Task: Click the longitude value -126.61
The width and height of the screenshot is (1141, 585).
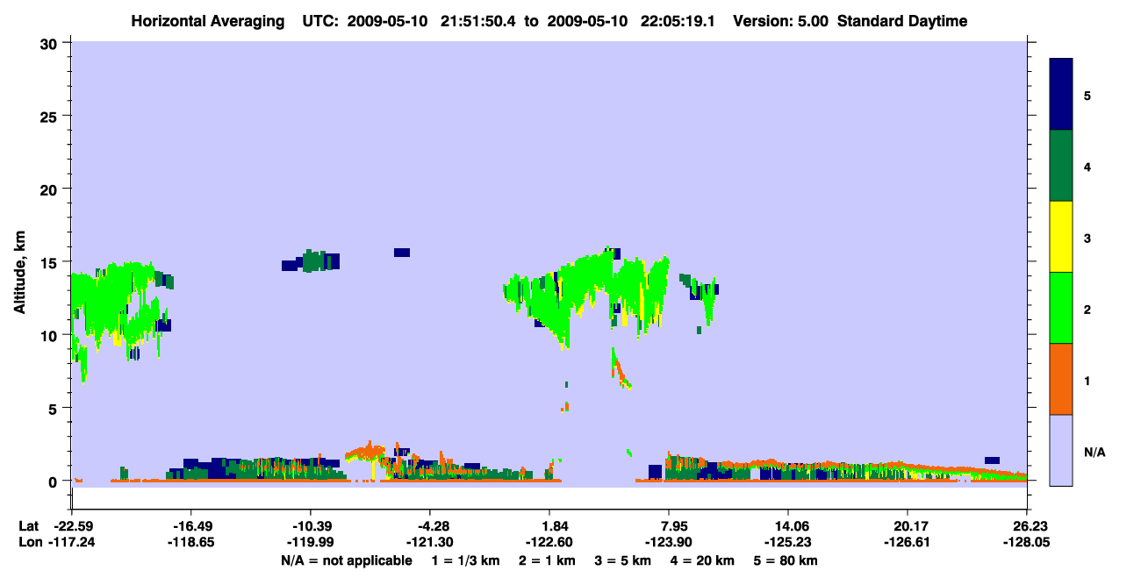Action: [908, 543]
